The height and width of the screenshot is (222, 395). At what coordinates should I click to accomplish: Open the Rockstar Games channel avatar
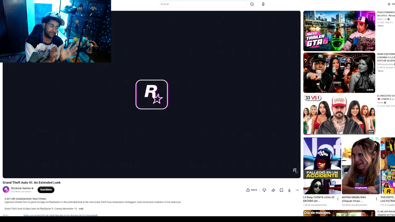tap(6, 190)
